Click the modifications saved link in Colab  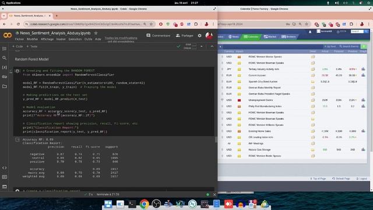[x=121, y=40]
